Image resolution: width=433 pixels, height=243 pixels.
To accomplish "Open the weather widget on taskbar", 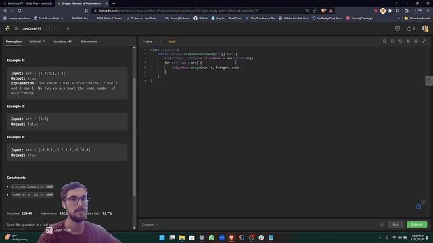I will [x=16, y=238].
